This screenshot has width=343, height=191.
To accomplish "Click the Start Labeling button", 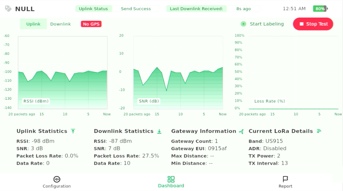I will click(266, 24).
